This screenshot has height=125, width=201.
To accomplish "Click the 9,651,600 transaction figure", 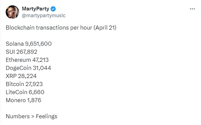I will pyautogui.click(x=38, y=44).
